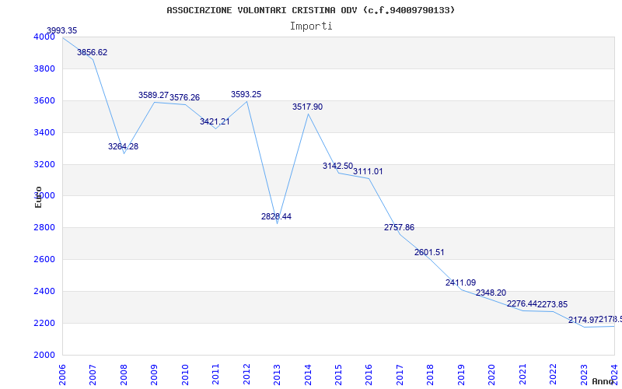Select data label 3576.26
The image size is (622, 389).
click(184, 98)
